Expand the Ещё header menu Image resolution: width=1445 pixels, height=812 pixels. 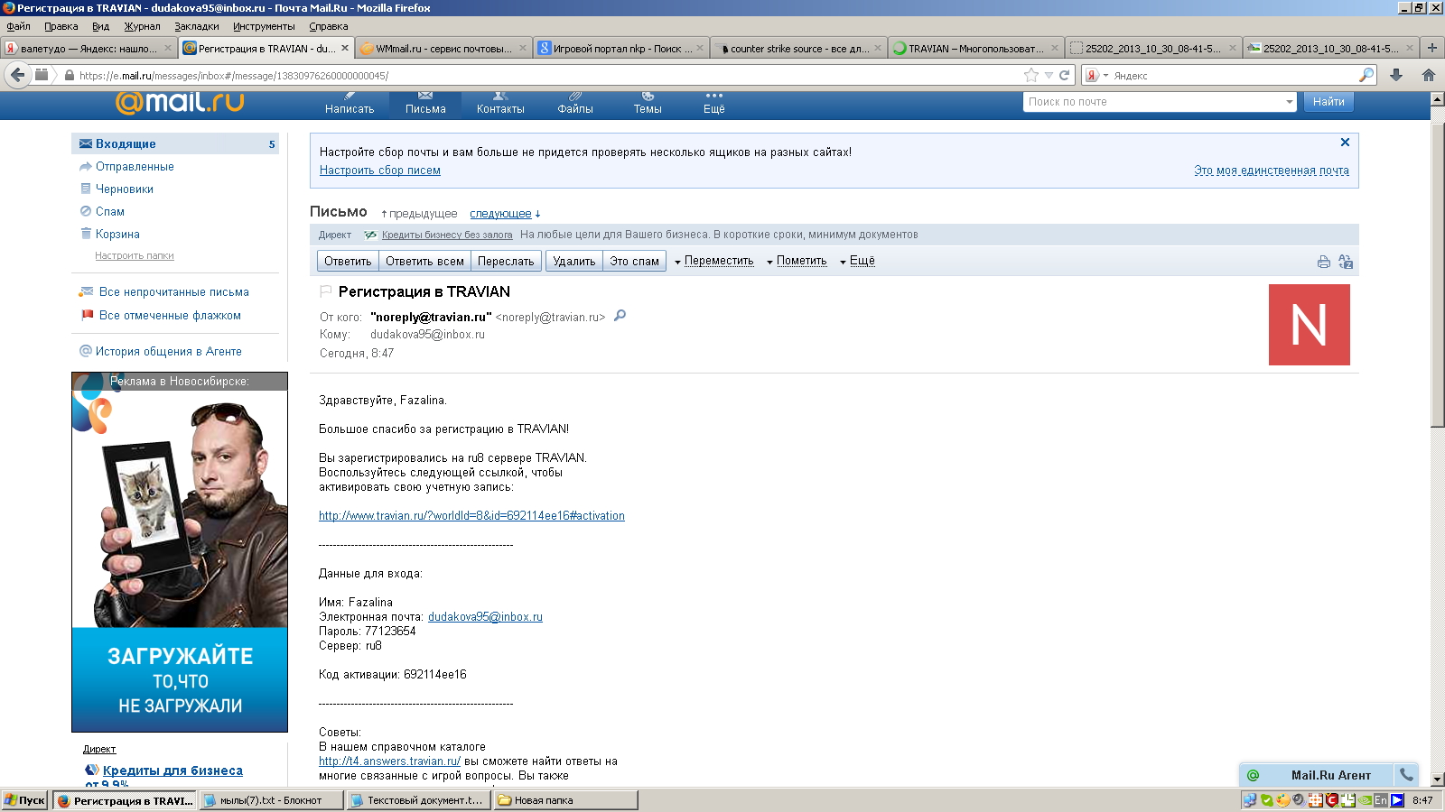click(x=714, y=104)
